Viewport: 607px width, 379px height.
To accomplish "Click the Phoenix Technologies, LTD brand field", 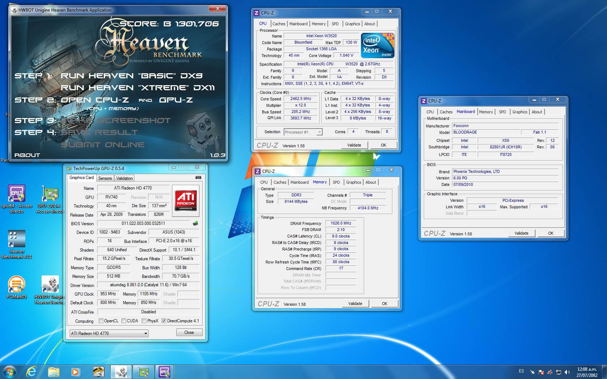I will pyautogui.click(x=505, y=172).
